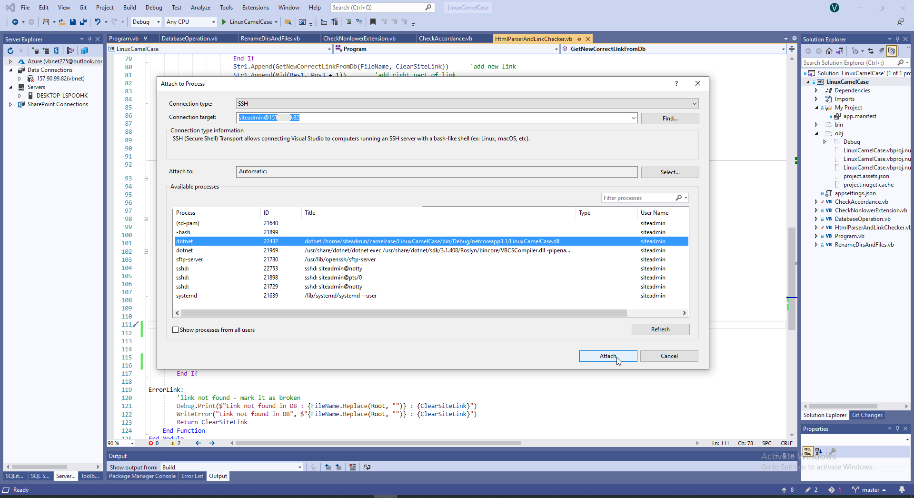Viewport: 914px width, 498px height.
Task: Click the Save icon in the toolbar
Action: point(73,22)
